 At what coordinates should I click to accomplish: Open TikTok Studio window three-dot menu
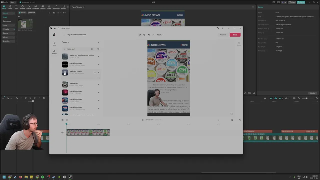click(x=222, y=28)
